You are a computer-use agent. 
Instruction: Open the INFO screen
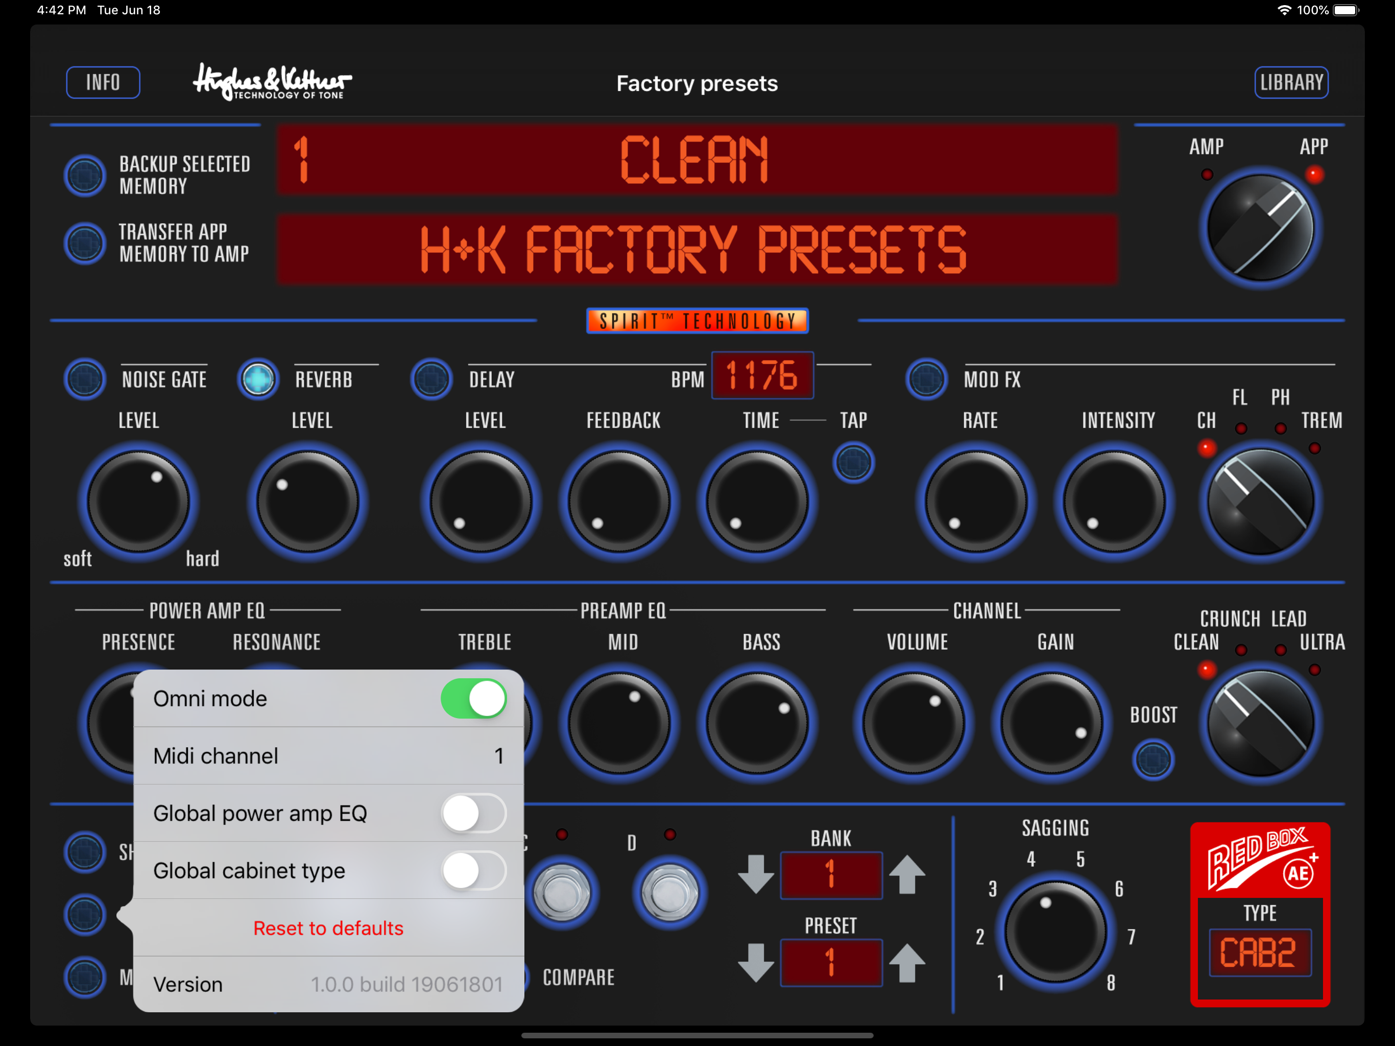(x=103, y=82)
